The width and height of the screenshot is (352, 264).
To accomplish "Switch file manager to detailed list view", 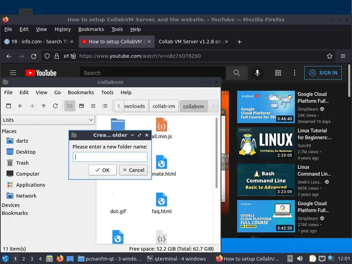I will [x=104, y=106].
